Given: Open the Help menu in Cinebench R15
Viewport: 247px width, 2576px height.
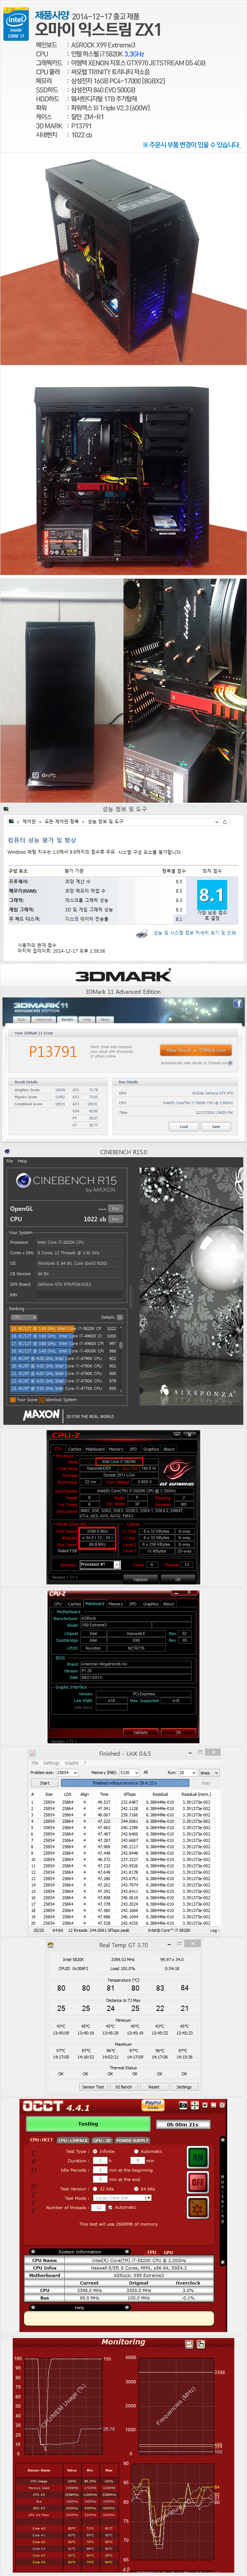Looking at the screenshot, I should click(22, 1161).
